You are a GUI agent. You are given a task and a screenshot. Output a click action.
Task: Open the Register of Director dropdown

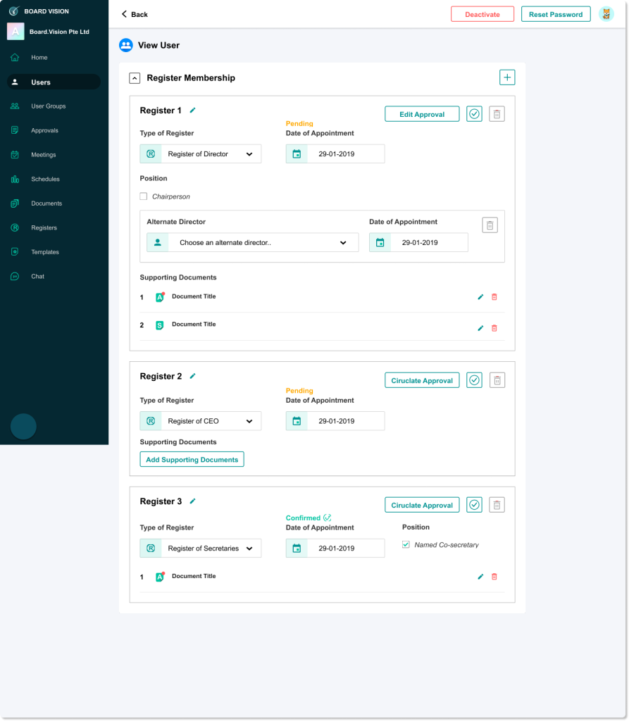click(201, 154)
